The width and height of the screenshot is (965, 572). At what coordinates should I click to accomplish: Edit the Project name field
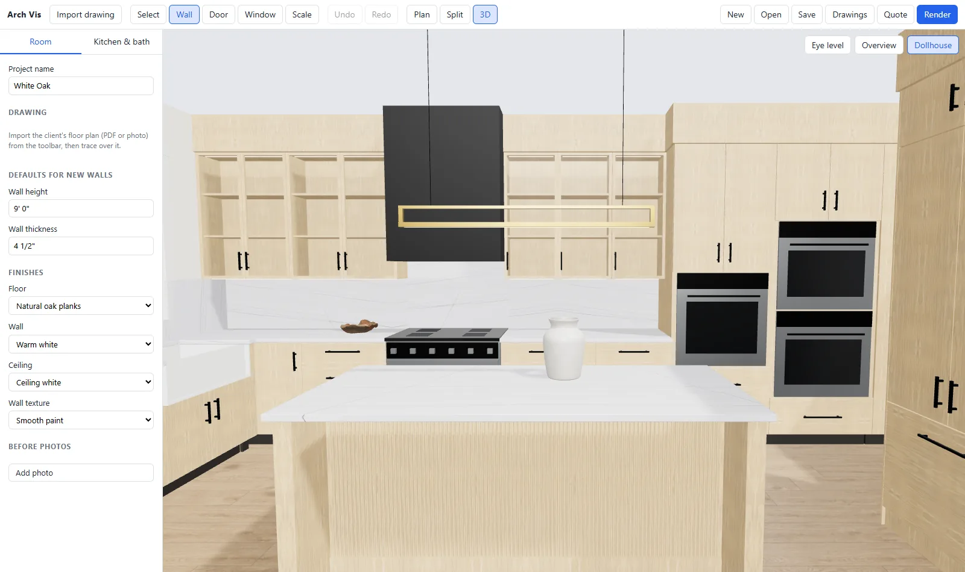click(81, 85)
